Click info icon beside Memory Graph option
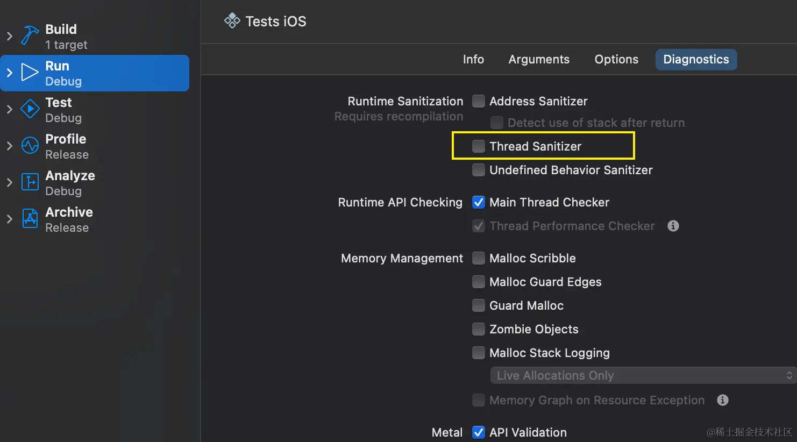This screenshot has width=797, height=442. pos(723,400)
